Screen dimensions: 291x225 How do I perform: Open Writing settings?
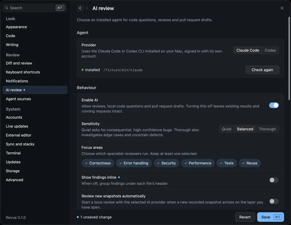pos(35,45)
